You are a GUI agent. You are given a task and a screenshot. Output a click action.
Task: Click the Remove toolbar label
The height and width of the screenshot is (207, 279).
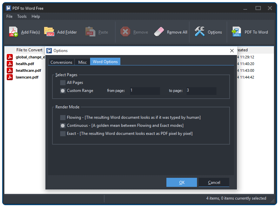[x=141, y=32]
